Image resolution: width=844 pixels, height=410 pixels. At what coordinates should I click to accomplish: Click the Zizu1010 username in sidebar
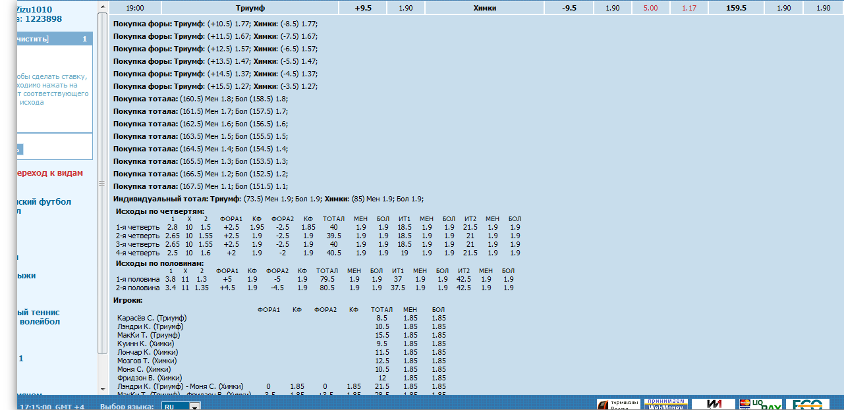34,9
